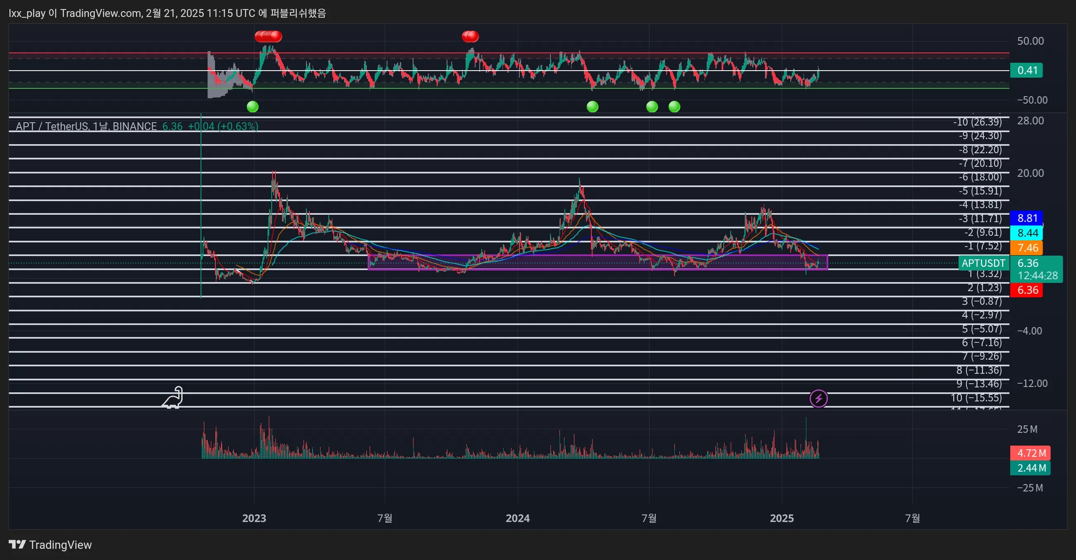Click the purple lightning bolt icon

[818, 399]
